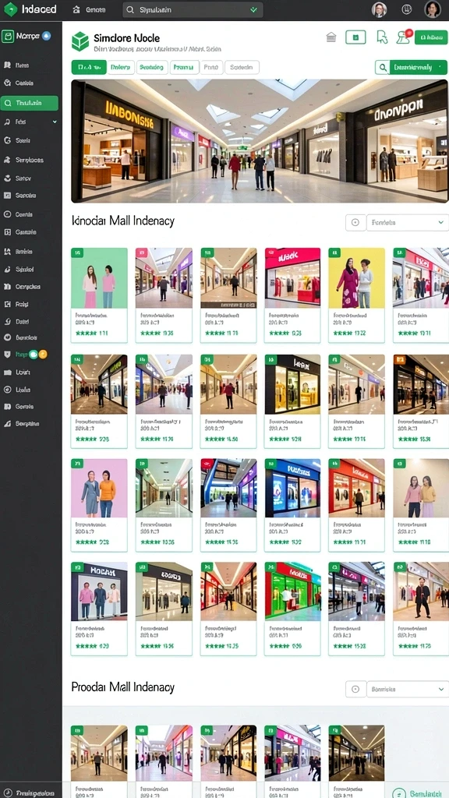Expand the green dropdown next to the search button
The width and height of the screenshot is (449, 798).
tap(418, 67)
